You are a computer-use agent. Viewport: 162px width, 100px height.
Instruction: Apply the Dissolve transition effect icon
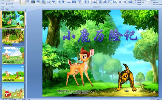pyautogui.click(x=48, y=2)
